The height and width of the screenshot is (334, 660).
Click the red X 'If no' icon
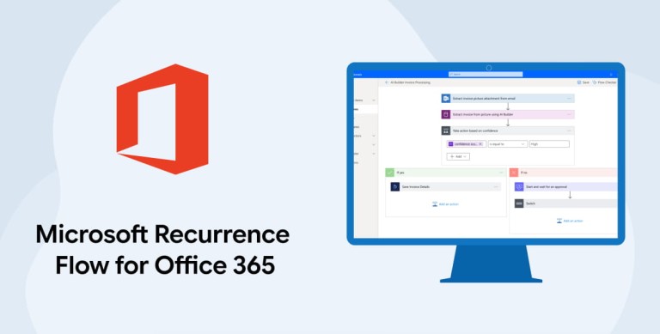click(514, 172)
